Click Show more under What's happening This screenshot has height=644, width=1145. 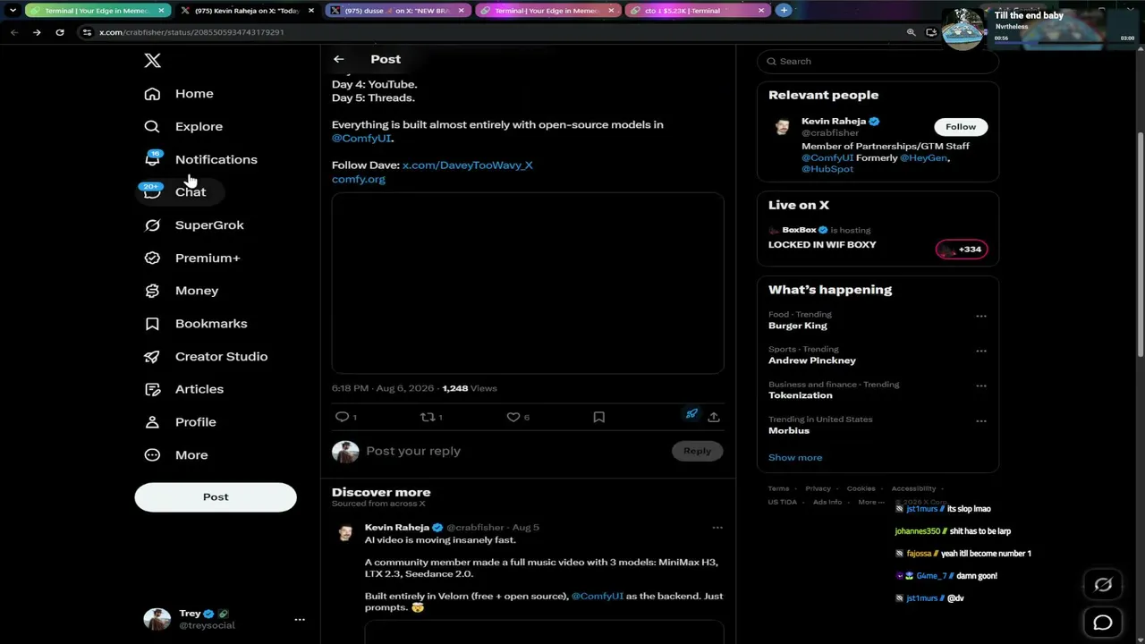(795, 458)
